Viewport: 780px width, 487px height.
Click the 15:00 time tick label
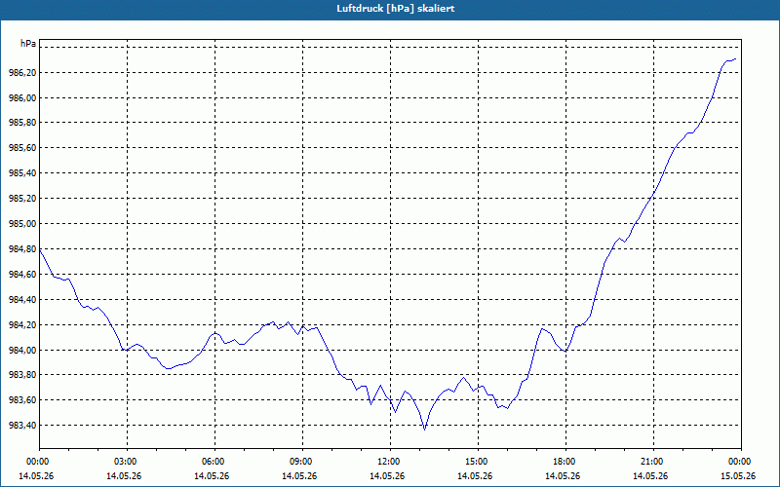point(478,461)
